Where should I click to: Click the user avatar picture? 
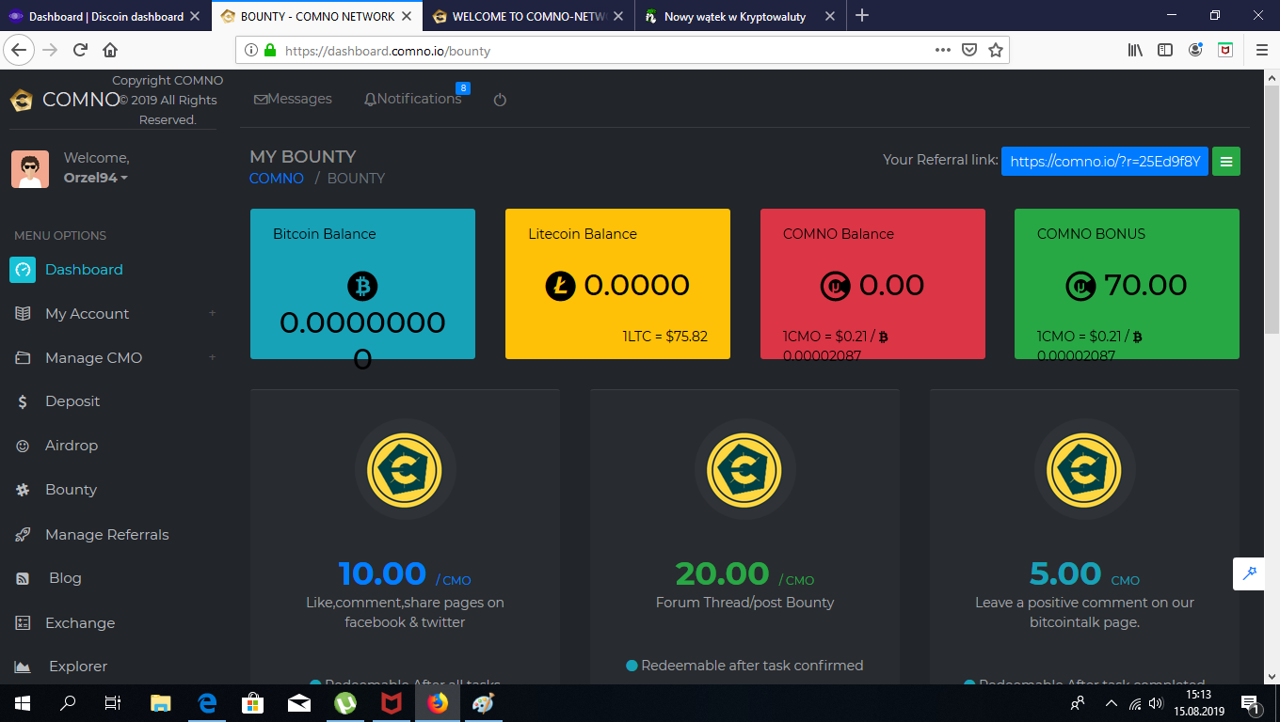[x=30, y=168]
